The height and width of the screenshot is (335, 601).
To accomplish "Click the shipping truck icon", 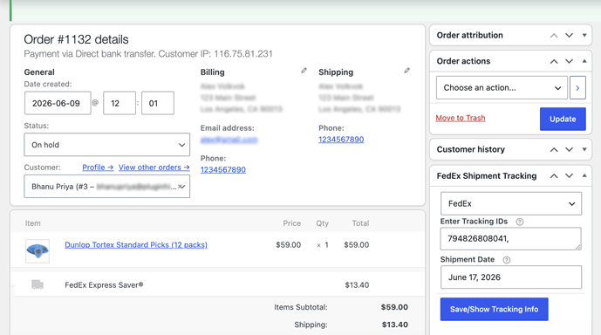I will tap(38, 284).
